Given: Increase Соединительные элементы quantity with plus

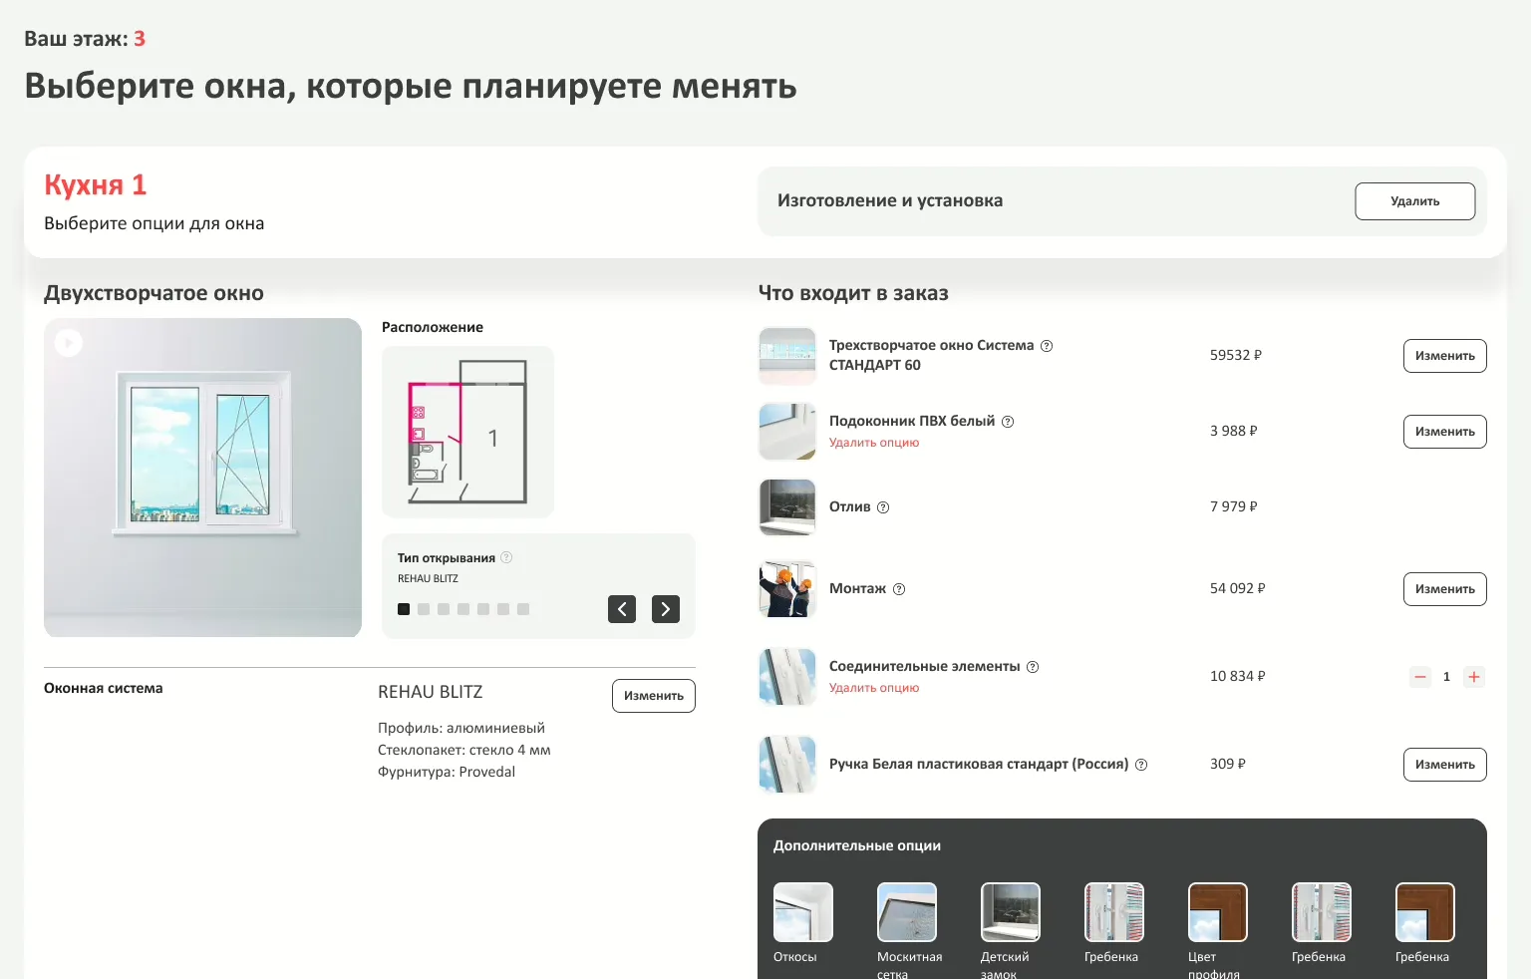Looking at the screenshot, I should (1473, 677).
